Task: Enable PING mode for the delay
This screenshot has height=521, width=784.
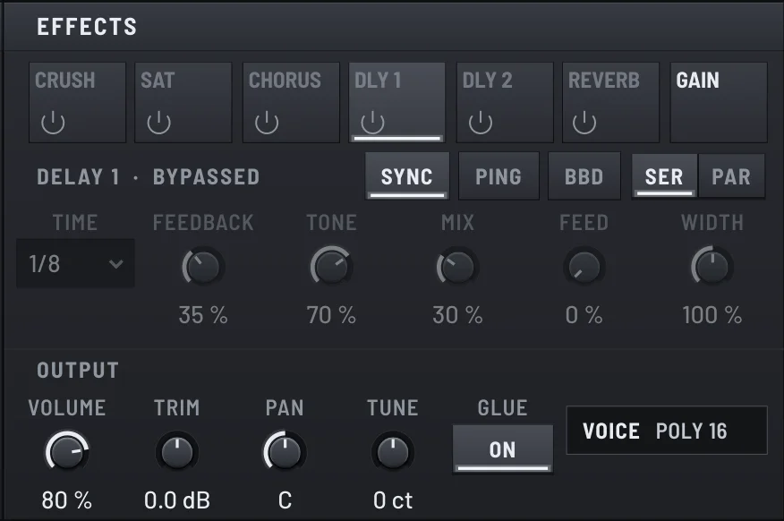Action: point(499,176)
